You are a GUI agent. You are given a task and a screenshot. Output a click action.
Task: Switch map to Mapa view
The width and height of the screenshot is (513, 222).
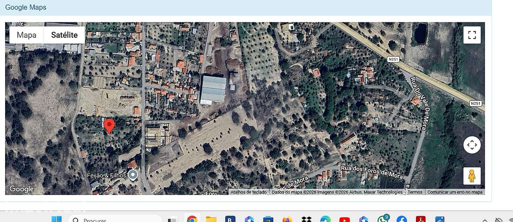[x=26, y=35]
